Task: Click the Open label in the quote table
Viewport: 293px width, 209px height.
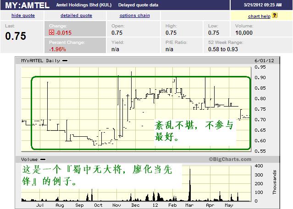Action: point(117,26)
